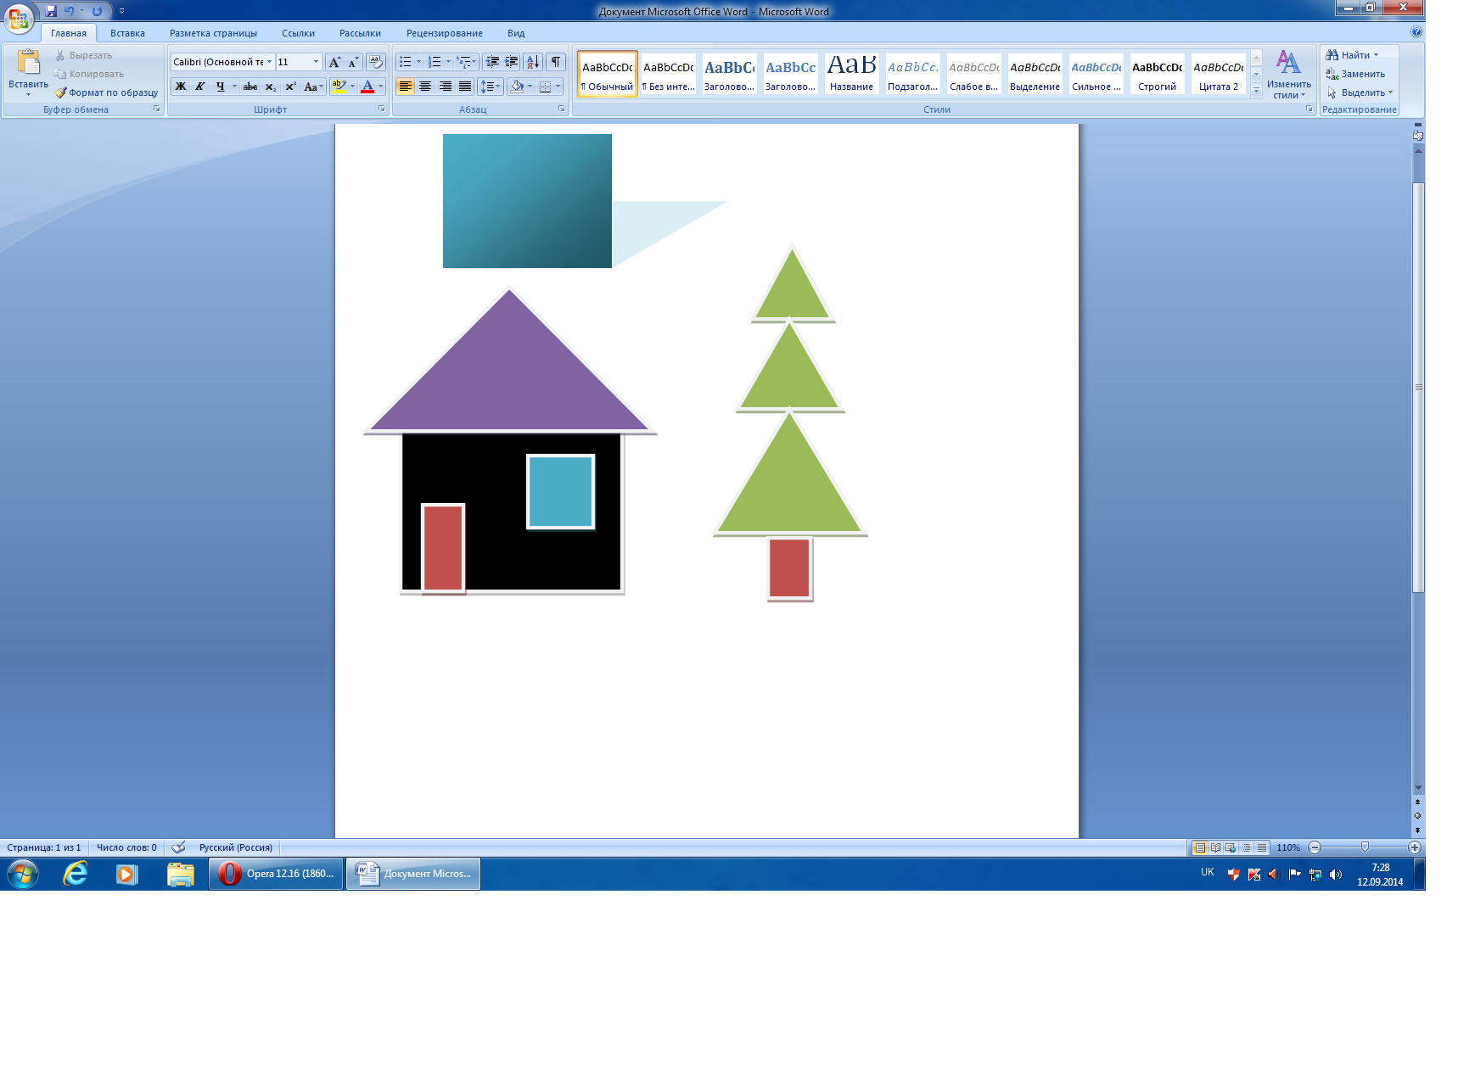
Task: Save the document via quick access toolbar
Action: 51,11
